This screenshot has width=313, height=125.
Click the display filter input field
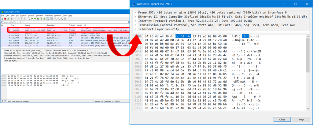[66, 22]
